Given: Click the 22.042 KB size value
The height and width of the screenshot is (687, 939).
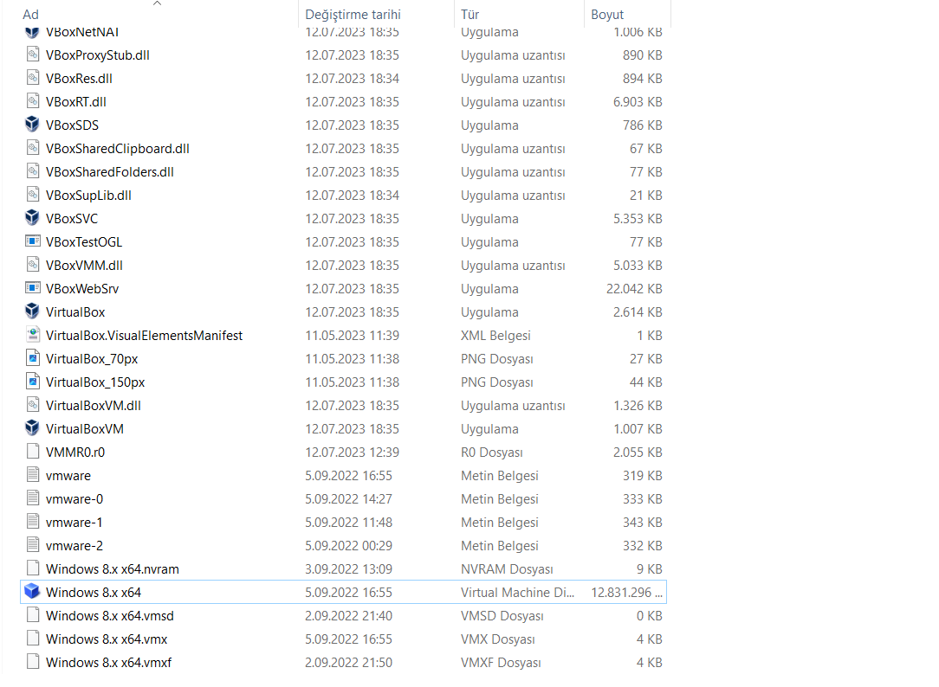Looking at the screenshot, I should [634, 288].
